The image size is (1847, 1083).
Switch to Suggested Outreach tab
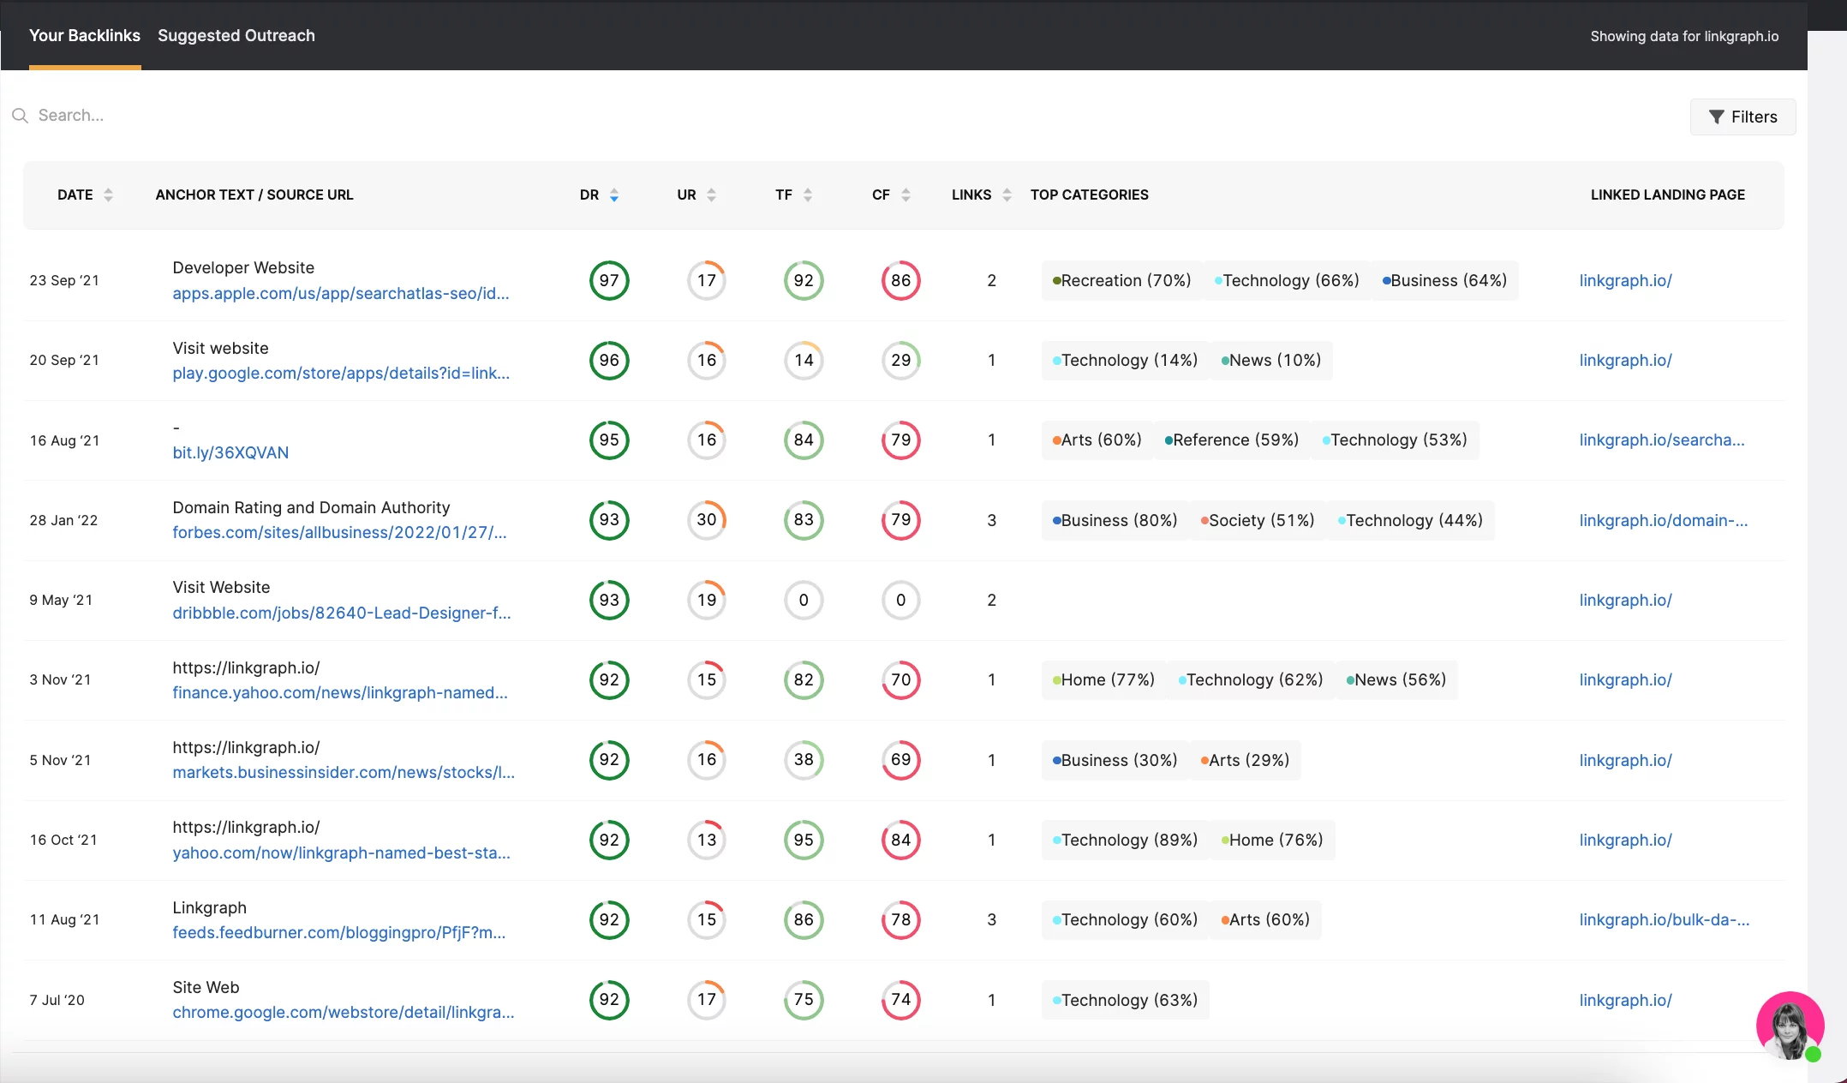236,35
